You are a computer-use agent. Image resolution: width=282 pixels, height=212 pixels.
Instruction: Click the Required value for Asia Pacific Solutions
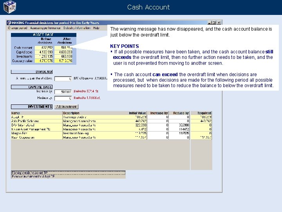(x=201, y=121)
